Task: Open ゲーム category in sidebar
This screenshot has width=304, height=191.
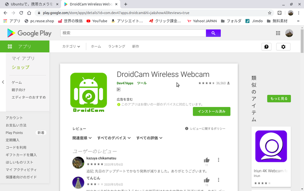Action: click(17, 83)
